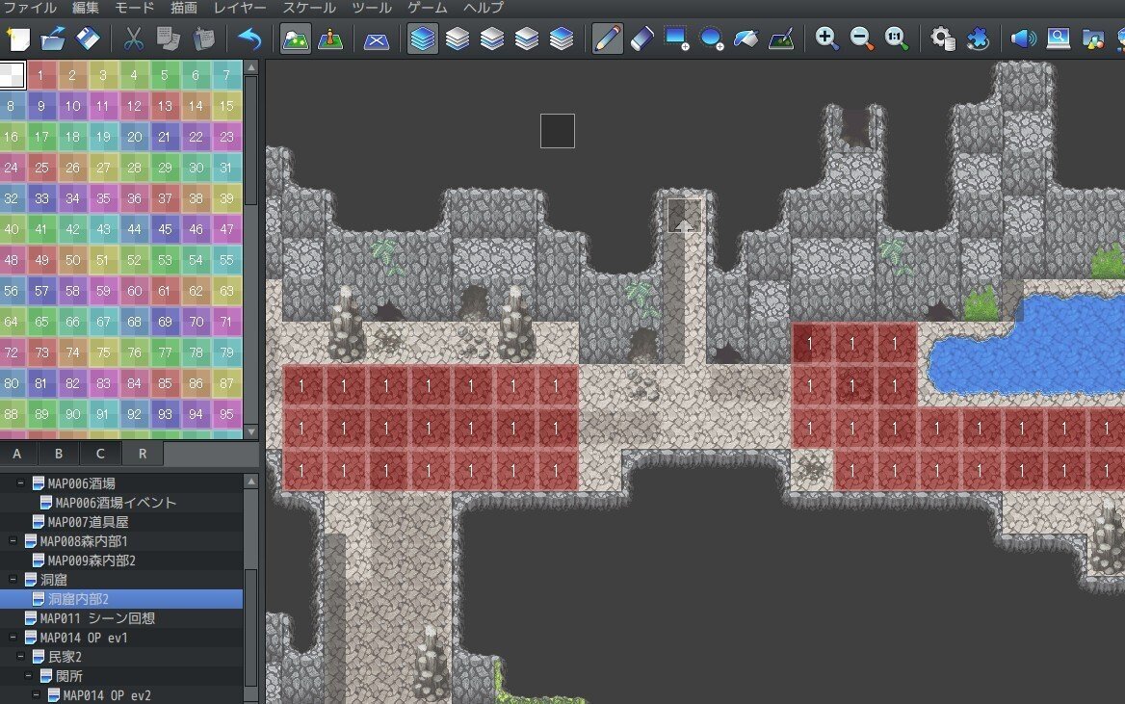Screen dimensions: 1125x704
Task: Select the Eraser tool
Action: coord(642,38)
